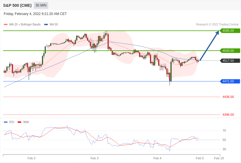Click the blue upward forecast arrow
The image size is (241, 163).
[209, 46]
